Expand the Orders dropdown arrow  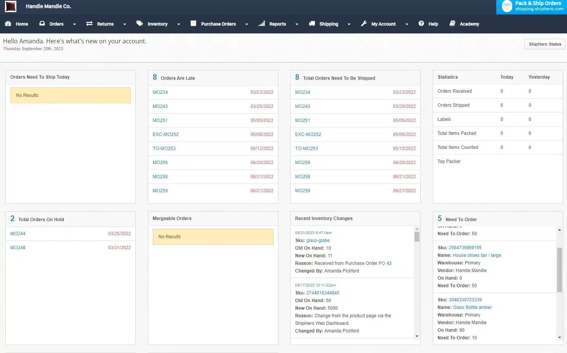click(x=75, y=24)
